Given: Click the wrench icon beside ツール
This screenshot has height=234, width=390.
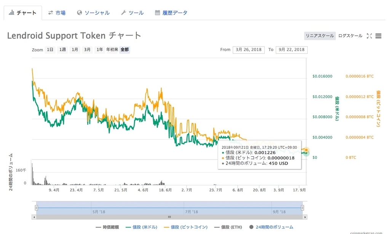Looking at the screenshot, I should pyautogui.click(x=124, y=13).
